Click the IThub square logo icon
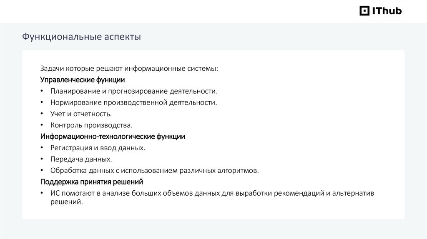The width and height of the screenshot is (427, 239). [364, 11]
